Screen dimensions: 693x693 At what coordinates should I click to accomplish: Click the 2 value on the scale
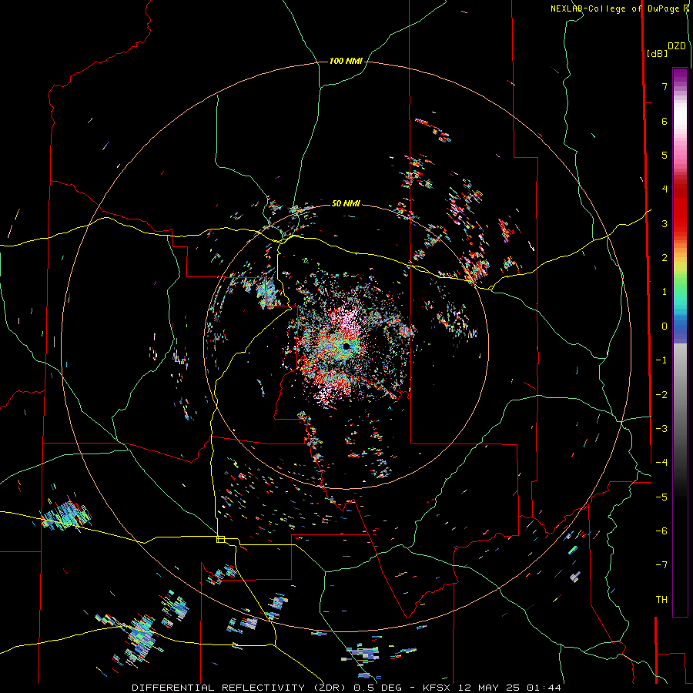click(x=665, y=258)
